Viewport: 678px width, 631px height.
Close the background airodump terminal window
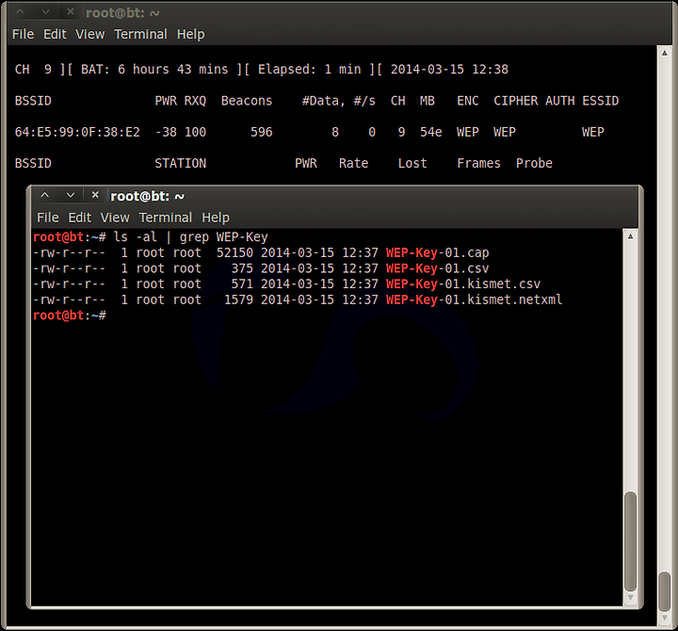71,11
